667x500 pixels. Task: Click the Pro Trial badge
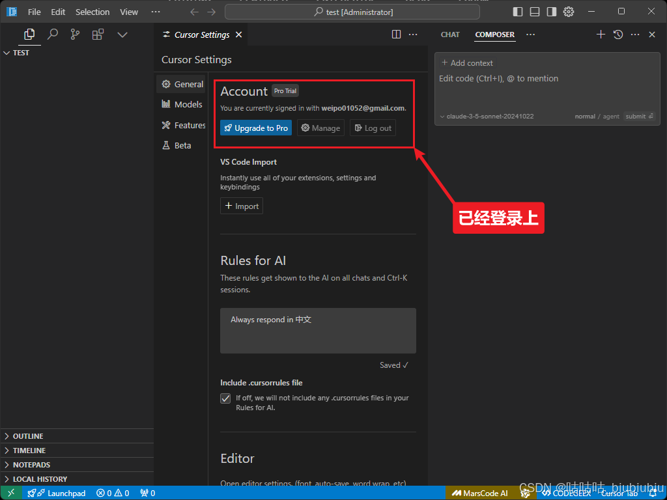(285, 91)
